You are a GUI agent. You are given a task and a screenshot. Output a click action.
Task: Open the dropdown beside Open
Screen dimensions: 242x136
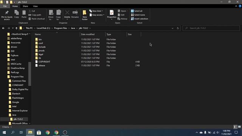127,11
